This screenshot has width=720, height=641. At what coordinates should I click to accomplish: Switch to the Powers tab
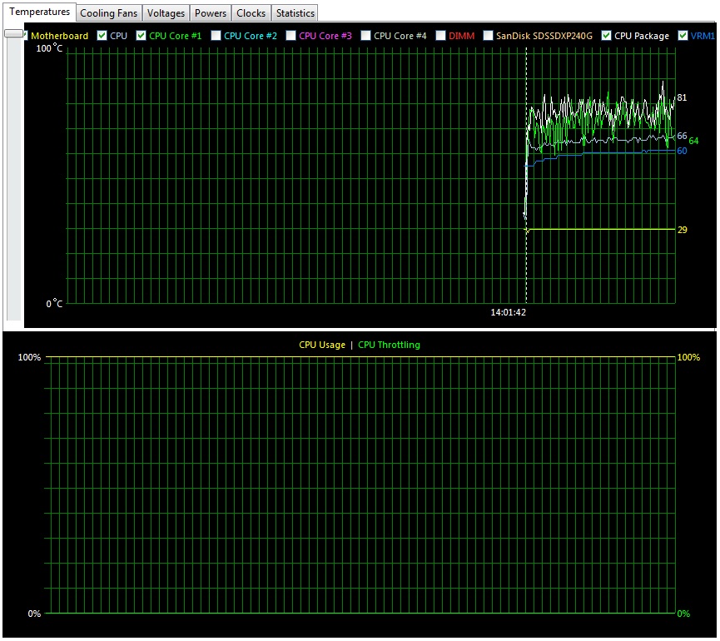click(211, 13)
